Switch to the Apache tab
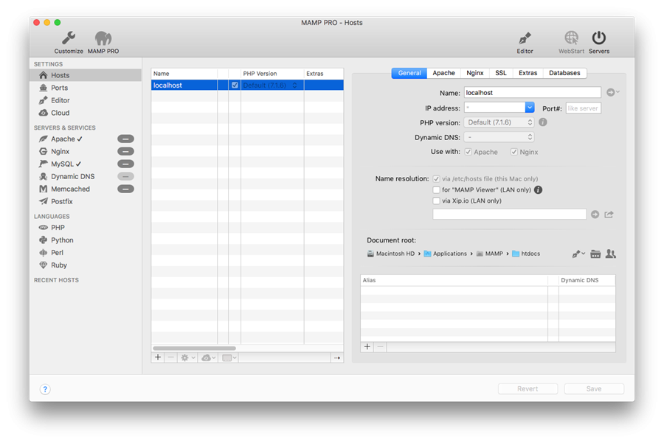664x443 pixels. (x=444, y=73)
